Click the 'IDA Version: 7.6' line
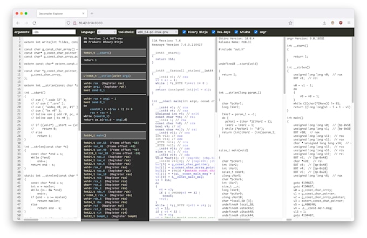This screenshot has width=367, height=238. point(166,40)
